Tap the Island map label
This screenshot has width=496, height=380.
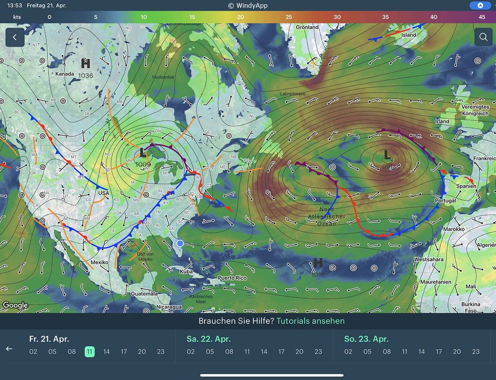409,35
